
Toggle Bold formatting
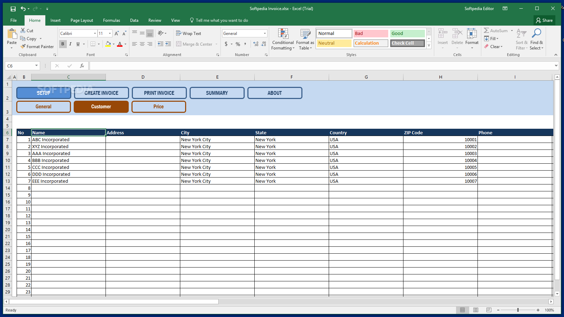63,44
